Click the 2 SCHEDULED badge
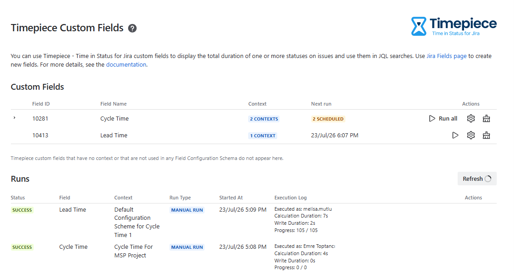 (328, 119)
